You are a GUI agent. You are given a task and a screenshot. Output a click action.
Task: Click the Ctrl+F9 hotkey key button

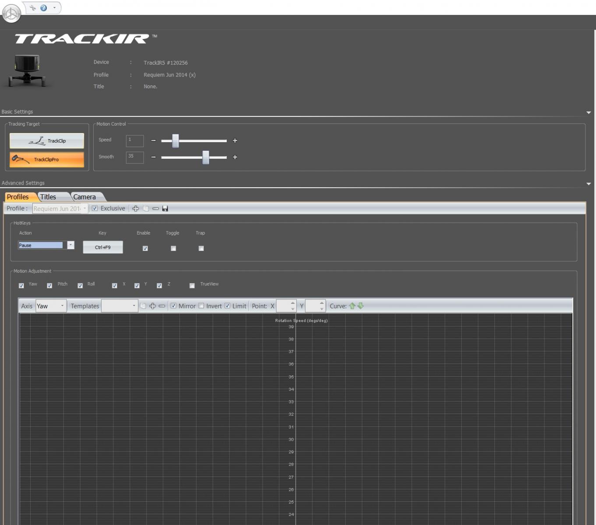tap(103, 247)
